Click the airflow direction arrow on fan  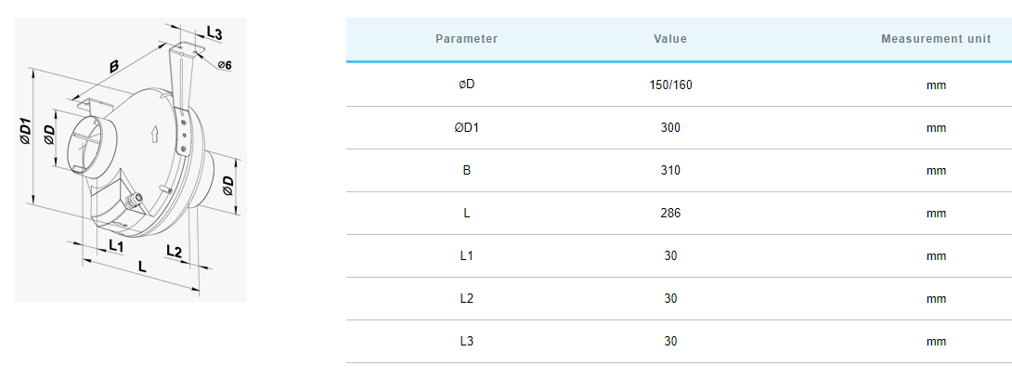pyautogui.click(x=153, y=135)
